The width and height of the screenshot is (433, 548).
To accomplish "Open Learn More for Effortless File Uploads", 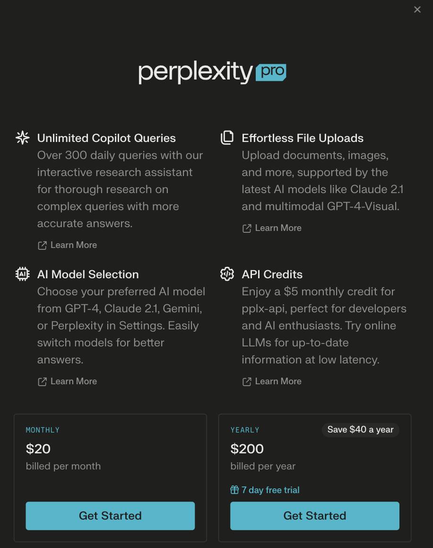I will [x=278, y=228].
